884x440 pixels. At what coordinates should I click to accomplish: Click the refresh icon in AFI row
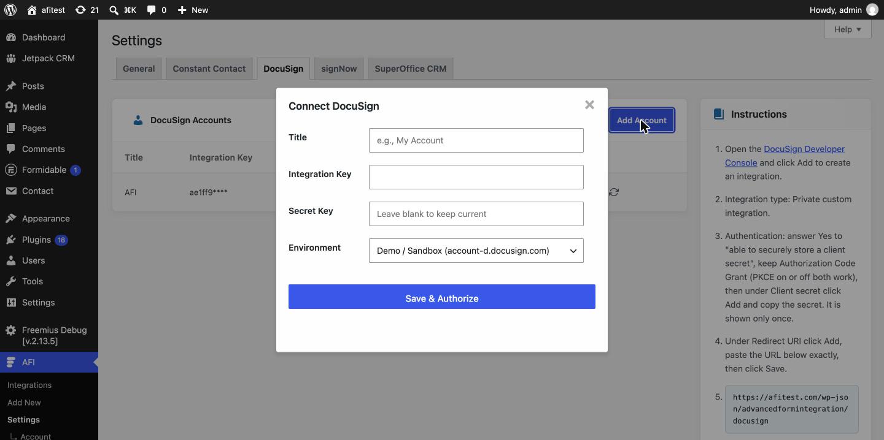point(614,192)
